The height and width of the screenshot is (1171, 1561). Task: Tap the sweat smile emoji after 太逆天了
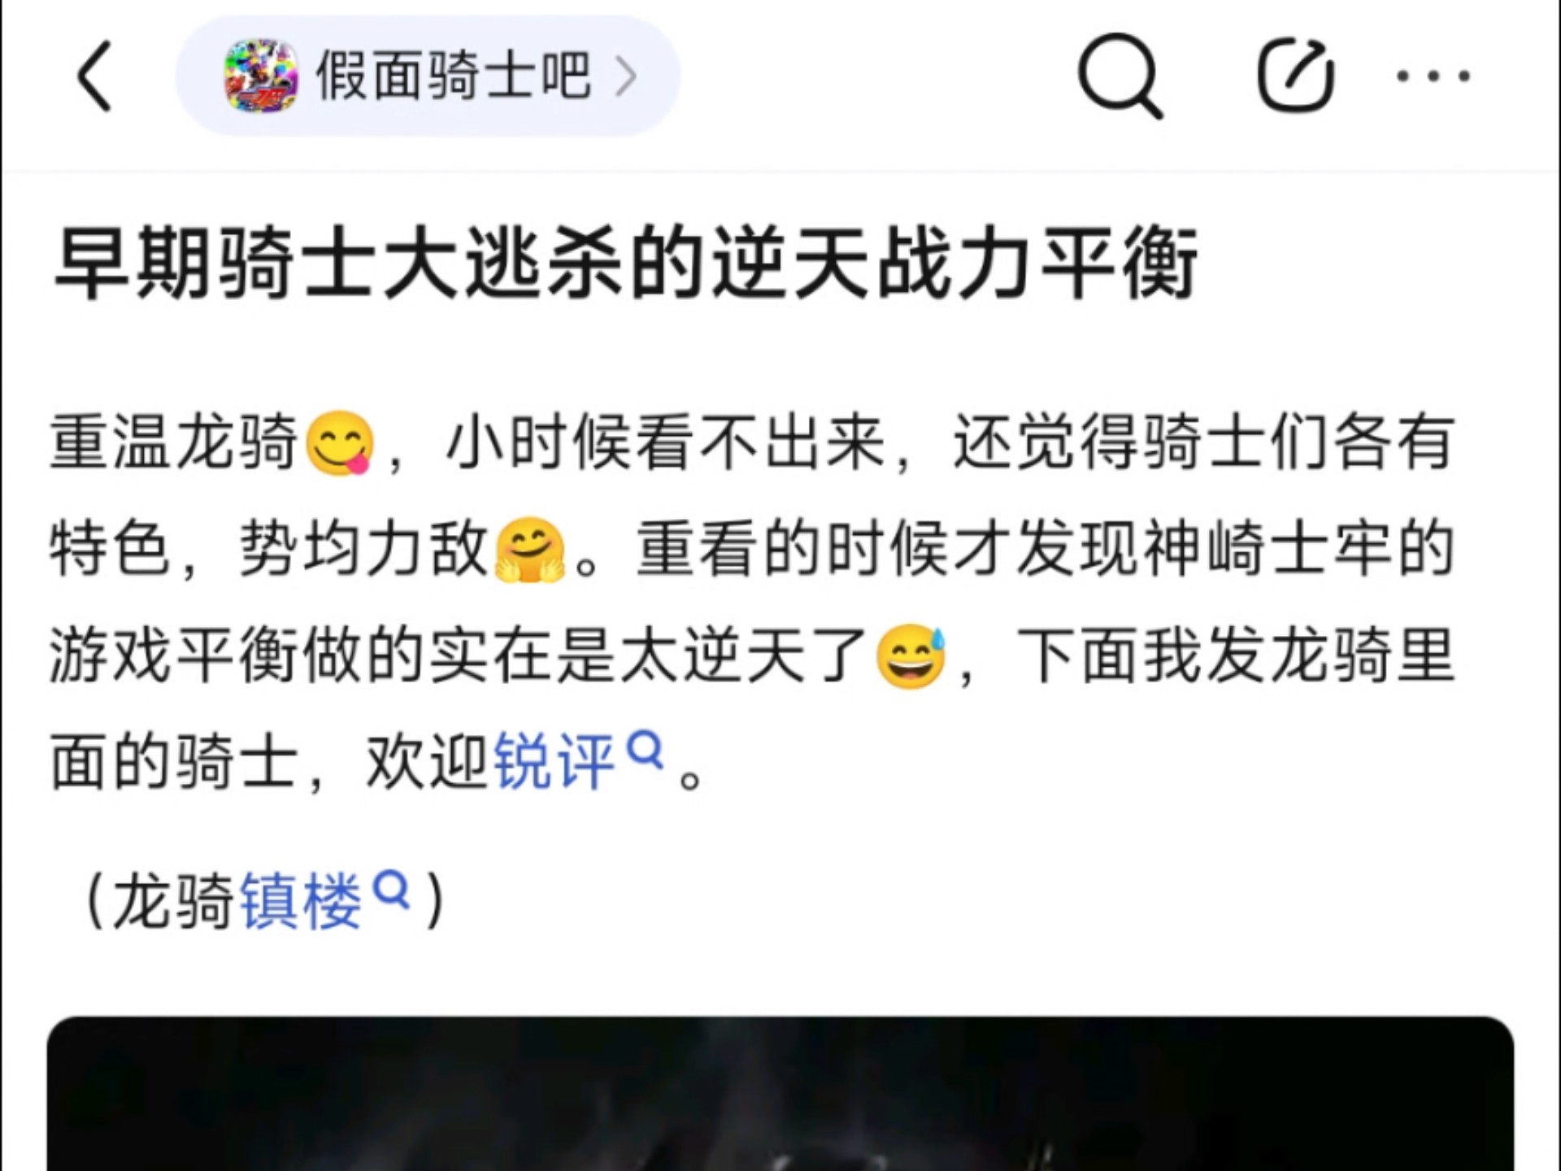(x=911, y=656)
